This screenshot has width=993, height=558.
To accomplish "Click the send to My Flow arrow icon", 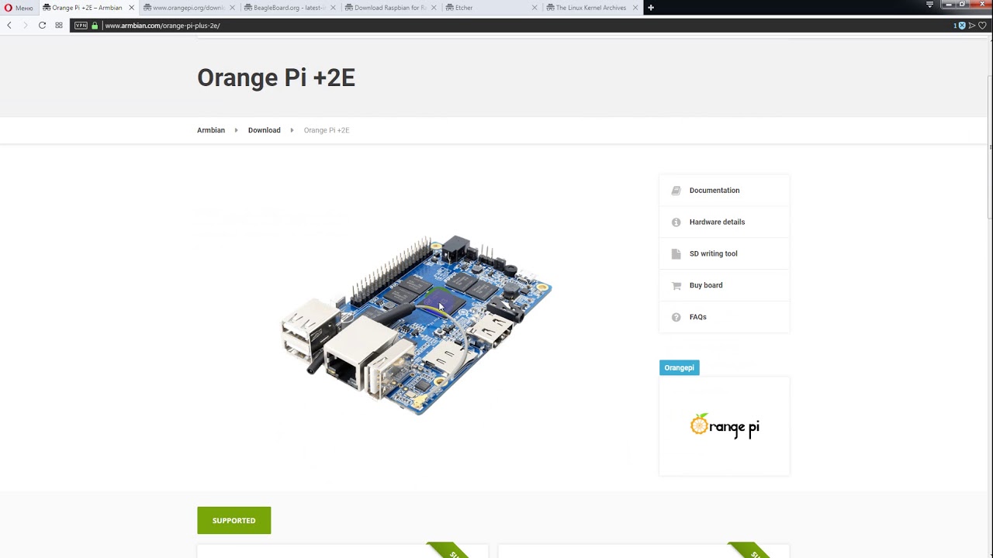I will click(972, 26).
